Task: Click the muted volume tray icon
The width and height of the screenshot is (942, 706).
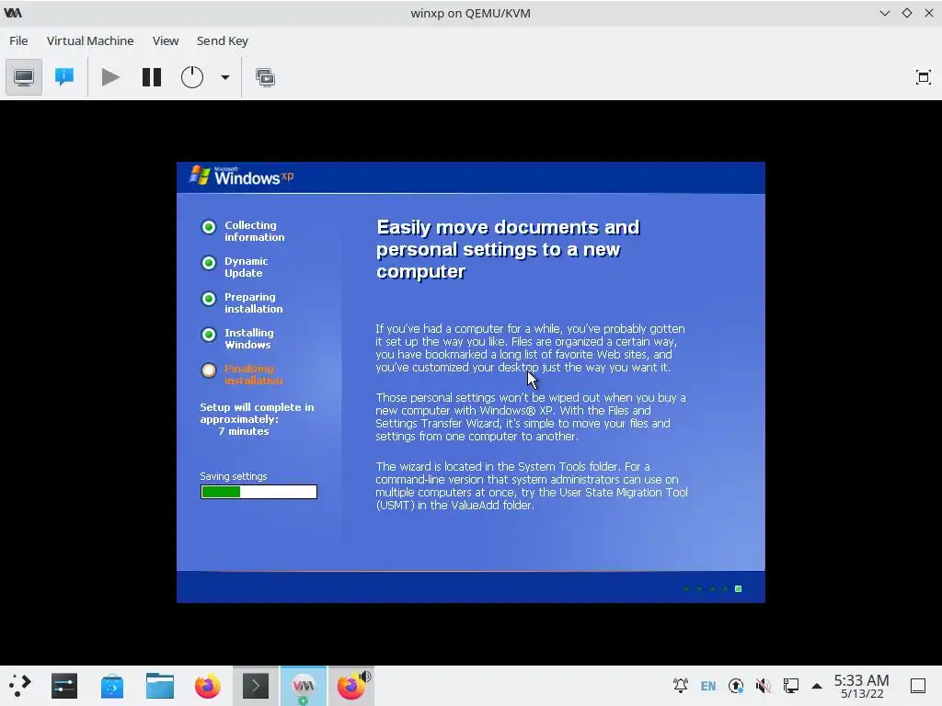Action: coord(763,686)
